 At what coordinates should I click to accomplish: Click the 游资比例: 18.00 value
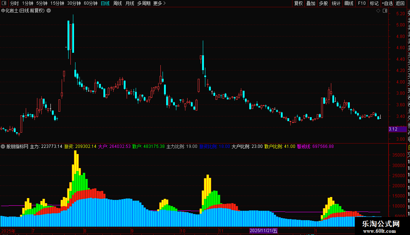[x=214, y=146]
